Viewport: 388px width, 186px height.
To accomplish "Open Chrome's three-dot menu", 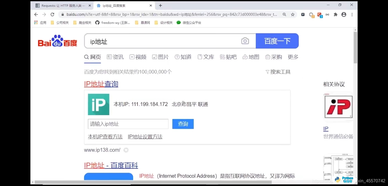I will [352, 15].
